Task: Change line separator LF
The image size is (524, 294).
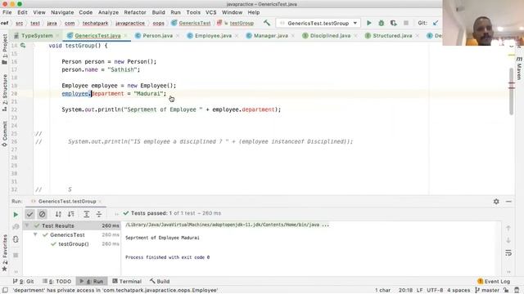Action: pyautogui.click(x=419, y=291)
